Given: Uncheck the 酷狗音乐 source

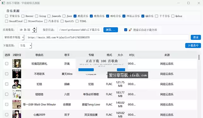Looking at the screenshot, I should click(x=91, y=16).
